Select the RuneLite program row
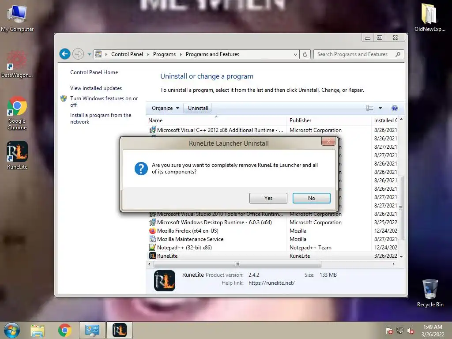This screenshot has width=452, height=339. 272,256
